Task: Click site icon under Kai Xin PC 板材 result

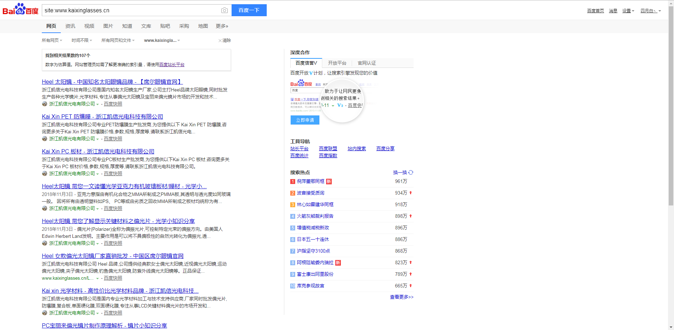Action: tap(45, 173)
